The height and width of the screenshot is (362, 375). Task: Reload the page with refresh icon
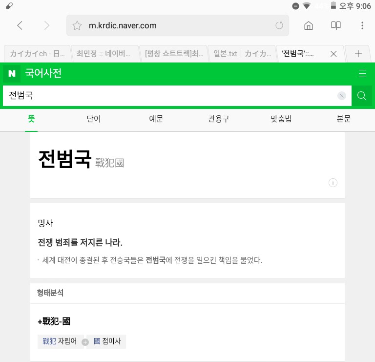[279, 25]
